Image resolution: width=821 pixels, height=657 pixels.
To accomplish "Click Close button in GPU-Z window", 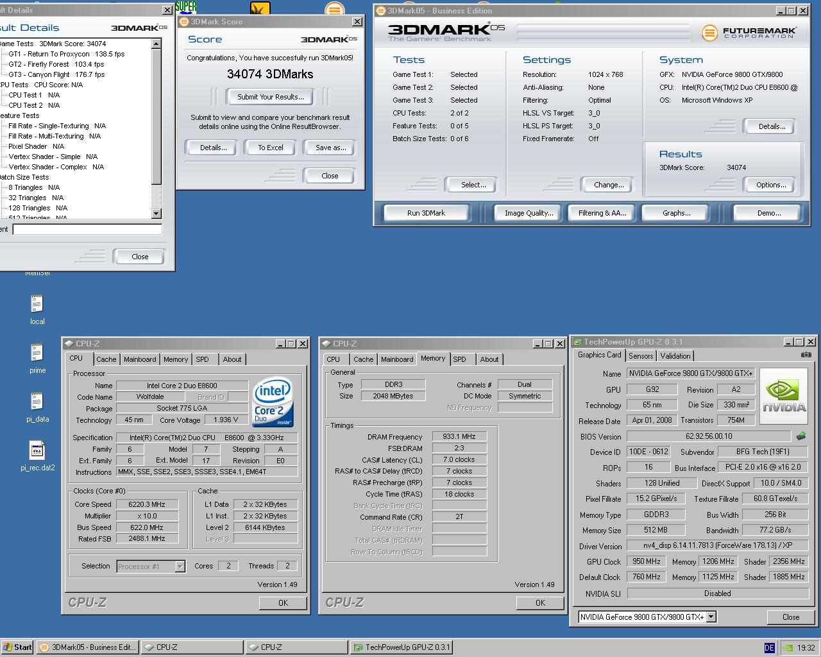I will coord(791,617).
